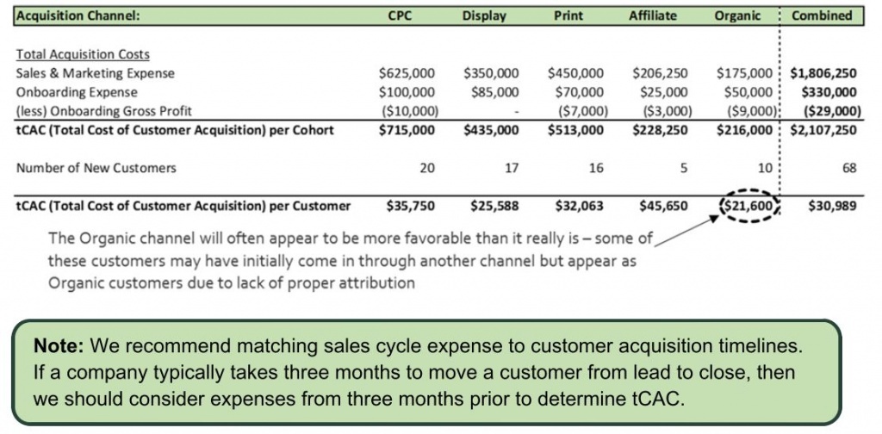This screenshot has height=434, width=882.
Task: Click the Organic column header
Action: coord(737,15)
